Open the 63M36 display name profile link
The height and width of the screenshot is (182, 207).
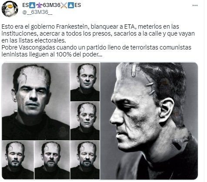click(52, 5)
